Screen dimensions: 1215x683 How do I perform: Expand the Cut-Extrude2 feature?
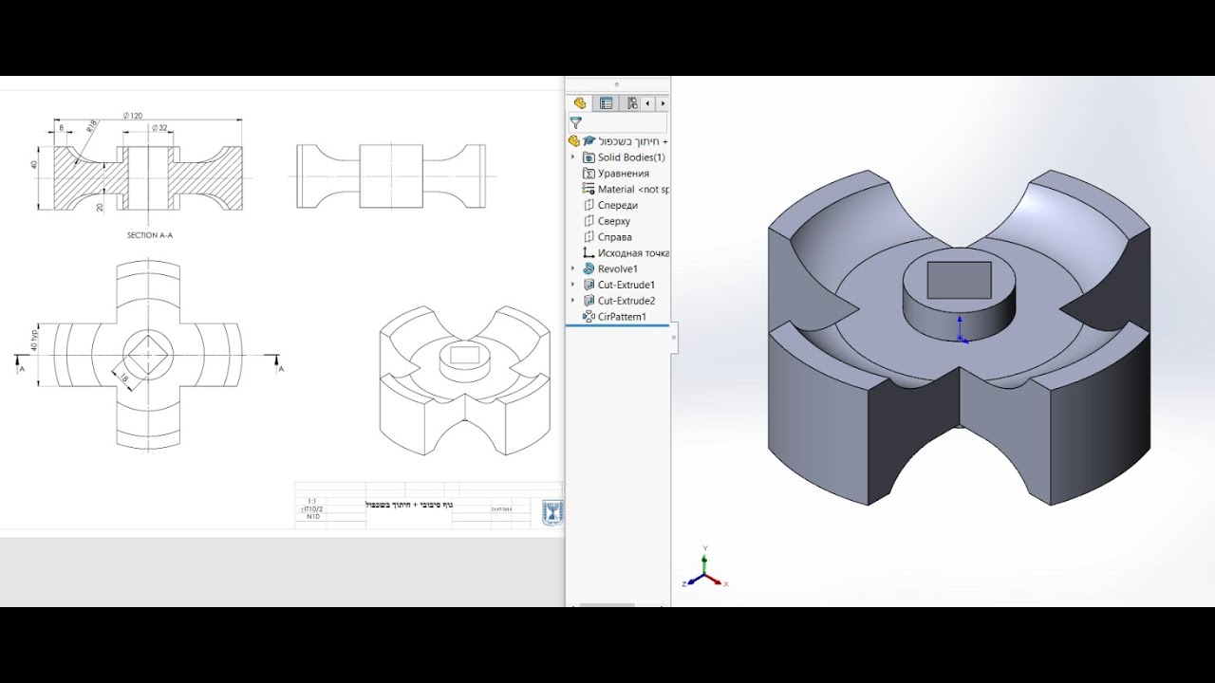pyautogui.click(x=572, y=301)
